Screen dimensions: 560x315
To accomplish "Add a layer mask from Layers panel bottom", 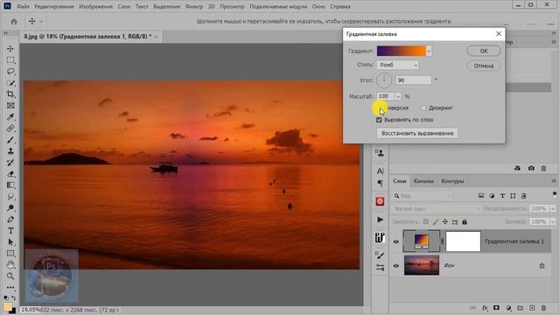I will point(496,308).
